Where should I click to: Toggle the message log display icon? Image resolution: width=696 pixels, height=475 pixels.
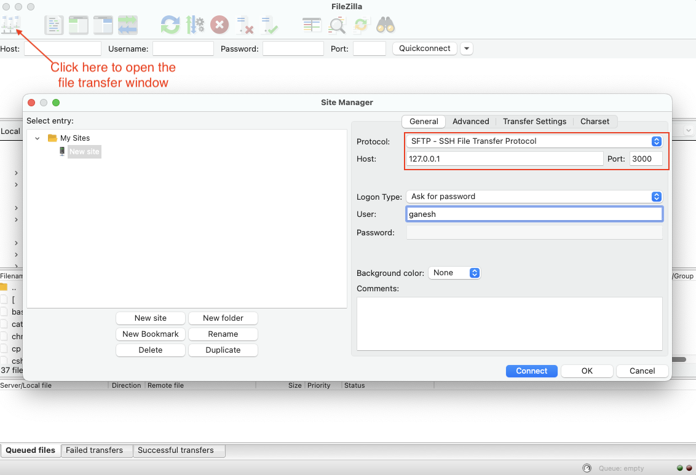click(x=53, y=25)
